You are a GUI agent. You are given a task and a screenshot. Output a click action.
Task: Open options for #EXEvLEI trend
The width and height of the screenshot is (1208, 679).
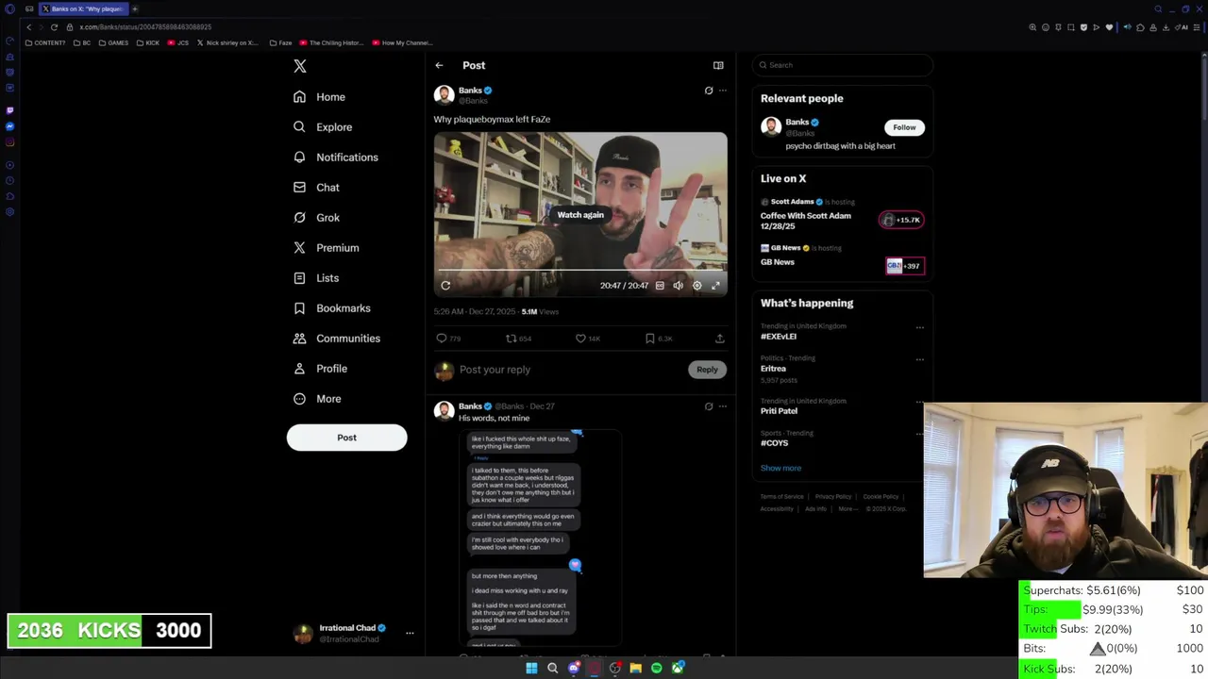919,327
